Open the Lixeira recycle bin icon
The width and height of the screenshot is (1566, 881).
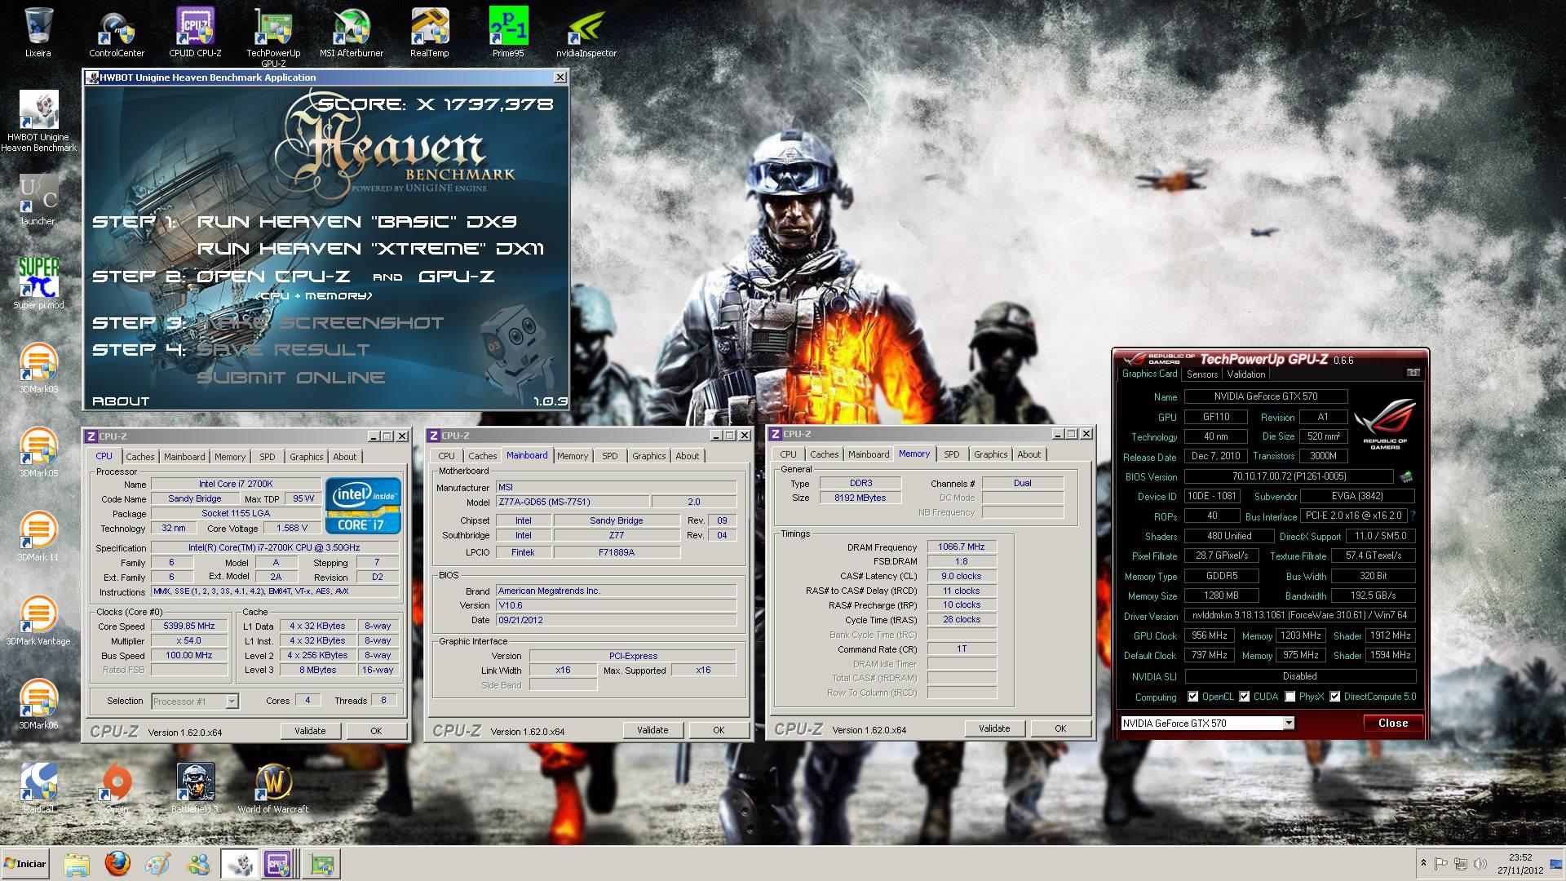point(38,33)
